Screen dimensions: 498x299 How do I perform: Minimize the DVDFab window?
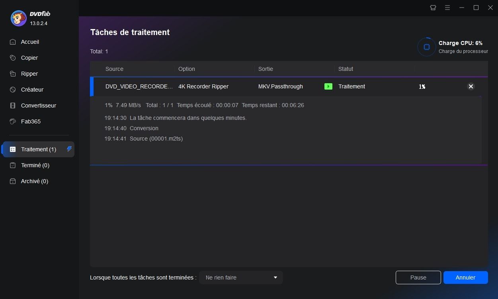click(462, 8)
